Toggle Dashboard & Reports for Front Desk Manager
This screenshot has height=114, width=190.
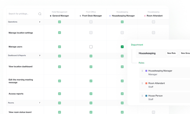click(x=91, y=56)
